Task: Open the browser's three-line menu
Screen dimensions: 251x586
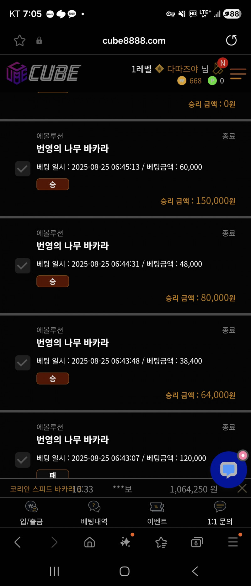Action: (x=233, y=542)
